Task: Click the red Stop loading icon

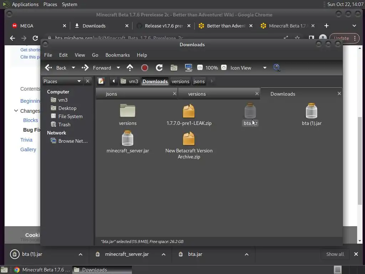Action: click(x=145, y=68)
